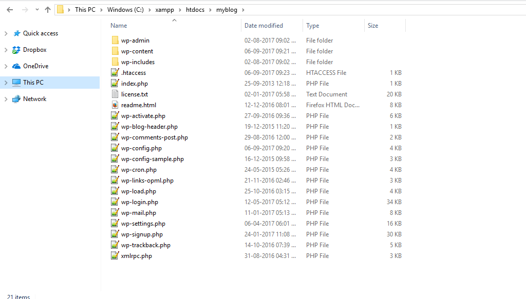
Task: Sort by Type column header
Action: (x=313, y=26)
